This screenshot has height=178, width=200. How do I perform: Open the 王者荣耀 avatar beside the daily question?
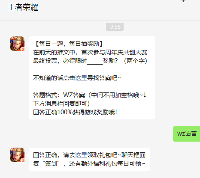pos(17,44)
